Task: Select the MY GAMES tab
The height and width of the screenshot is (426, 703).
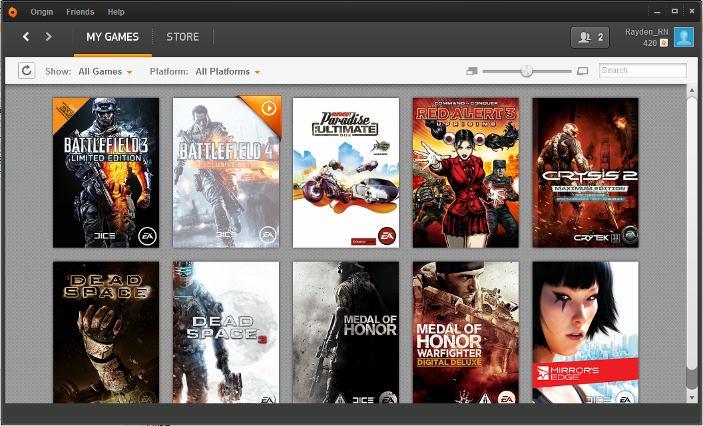Action: 113,37
